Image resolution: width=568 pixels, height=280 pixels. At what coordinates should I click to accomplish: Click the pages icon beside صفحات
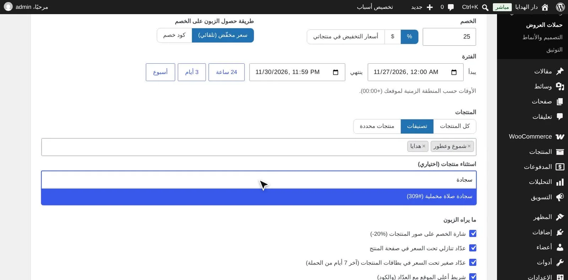(x=560, y=102)
